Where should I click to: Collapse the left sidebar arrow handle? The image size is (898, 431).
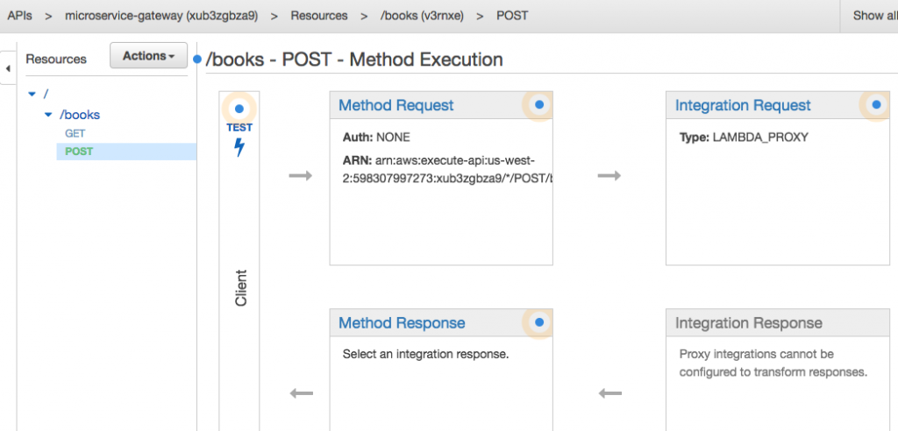pyautogui.click(x=7, y=68)
